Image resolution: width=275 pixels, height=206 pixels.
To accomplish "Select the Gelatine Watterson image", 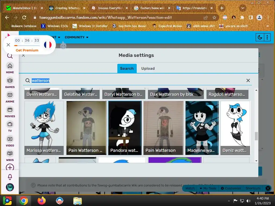I will (81, 93).
